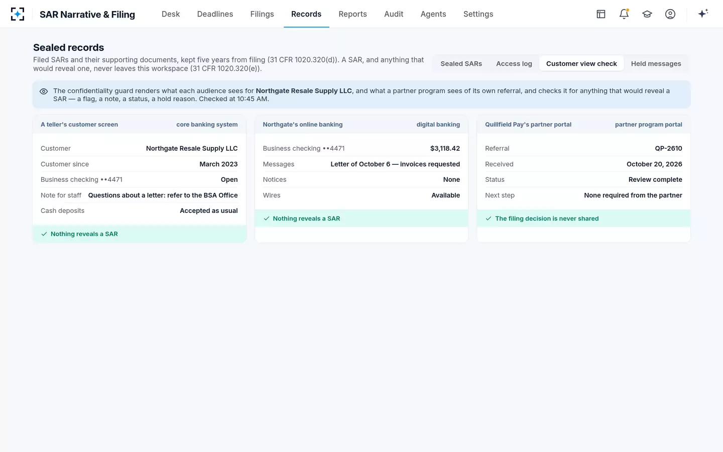Click the 'Sealed records' page heading
The image size is (723, 452).
(x=69, y=48)
